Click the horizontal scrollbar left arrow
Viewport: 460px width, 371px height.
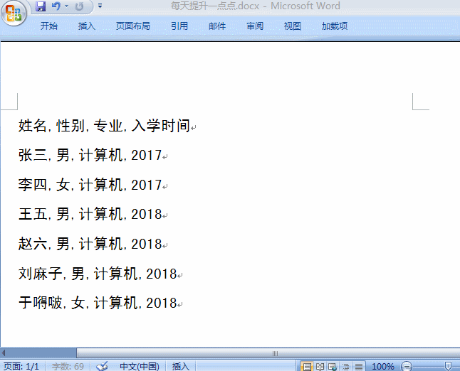(x=4, y=353)
